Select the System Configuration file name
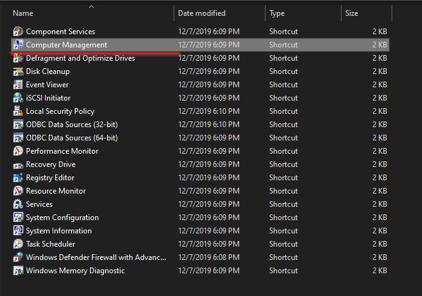This screenshot has width=422, height=296. (x=62, y=218)
